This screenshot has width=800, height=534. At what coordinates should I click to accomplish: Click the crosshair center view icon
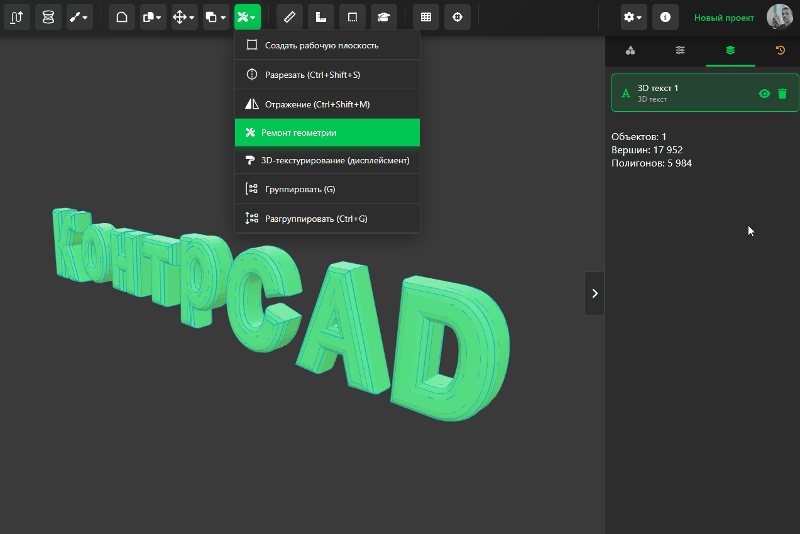tap(458, 18)
